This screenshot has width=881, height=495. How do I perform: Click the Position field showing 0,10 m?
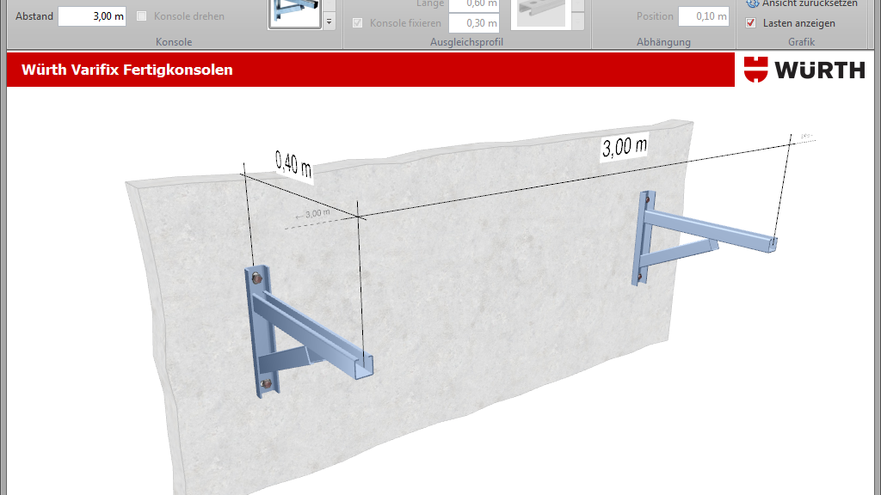[x=704, y=16]
